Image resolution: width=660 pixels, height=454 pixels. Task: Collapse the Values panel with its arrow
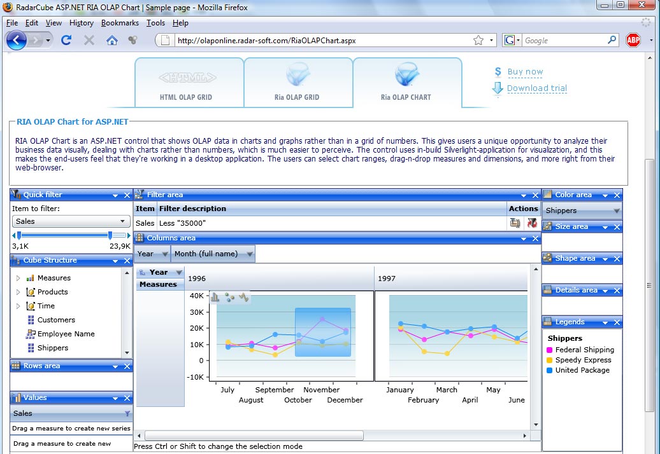(115, 399)
